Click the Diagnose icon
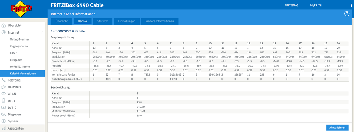Screen dimensions: 354x132 tap(4, 114)
